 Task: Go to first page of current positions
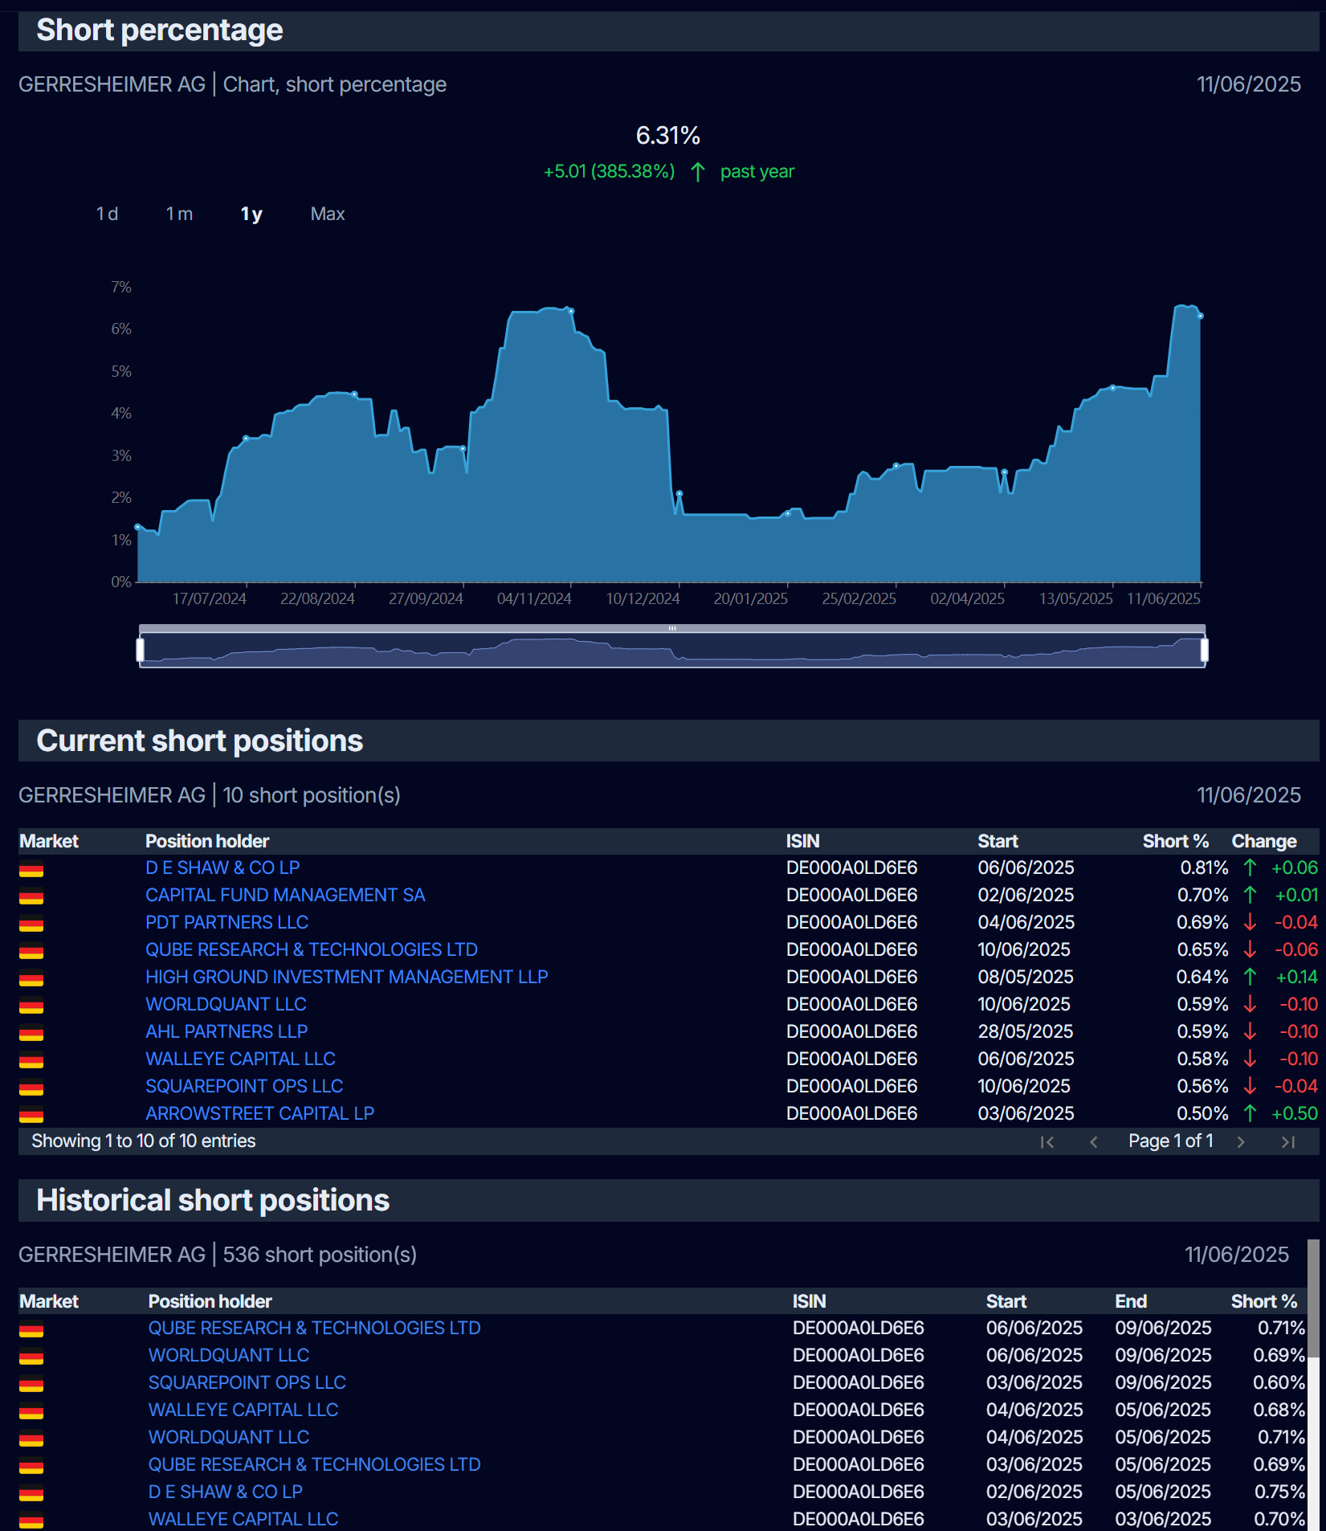pos(1047,1141)
